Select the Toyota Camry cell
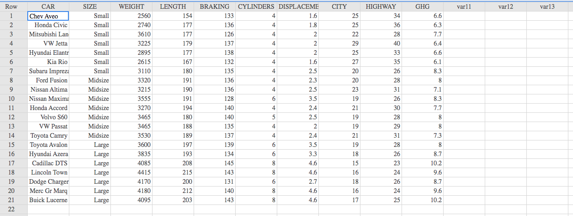 pyautogui.click(x=49, y=135)
